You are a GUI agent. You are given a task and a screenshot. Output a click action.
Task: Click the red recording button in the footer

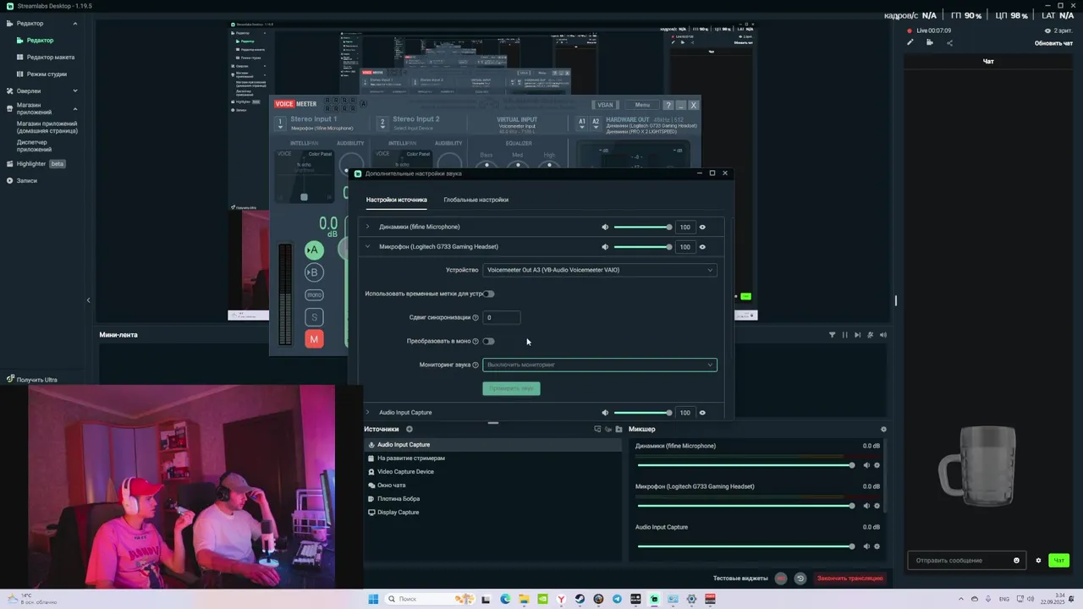pyautogui.click(x=780, y=579)
